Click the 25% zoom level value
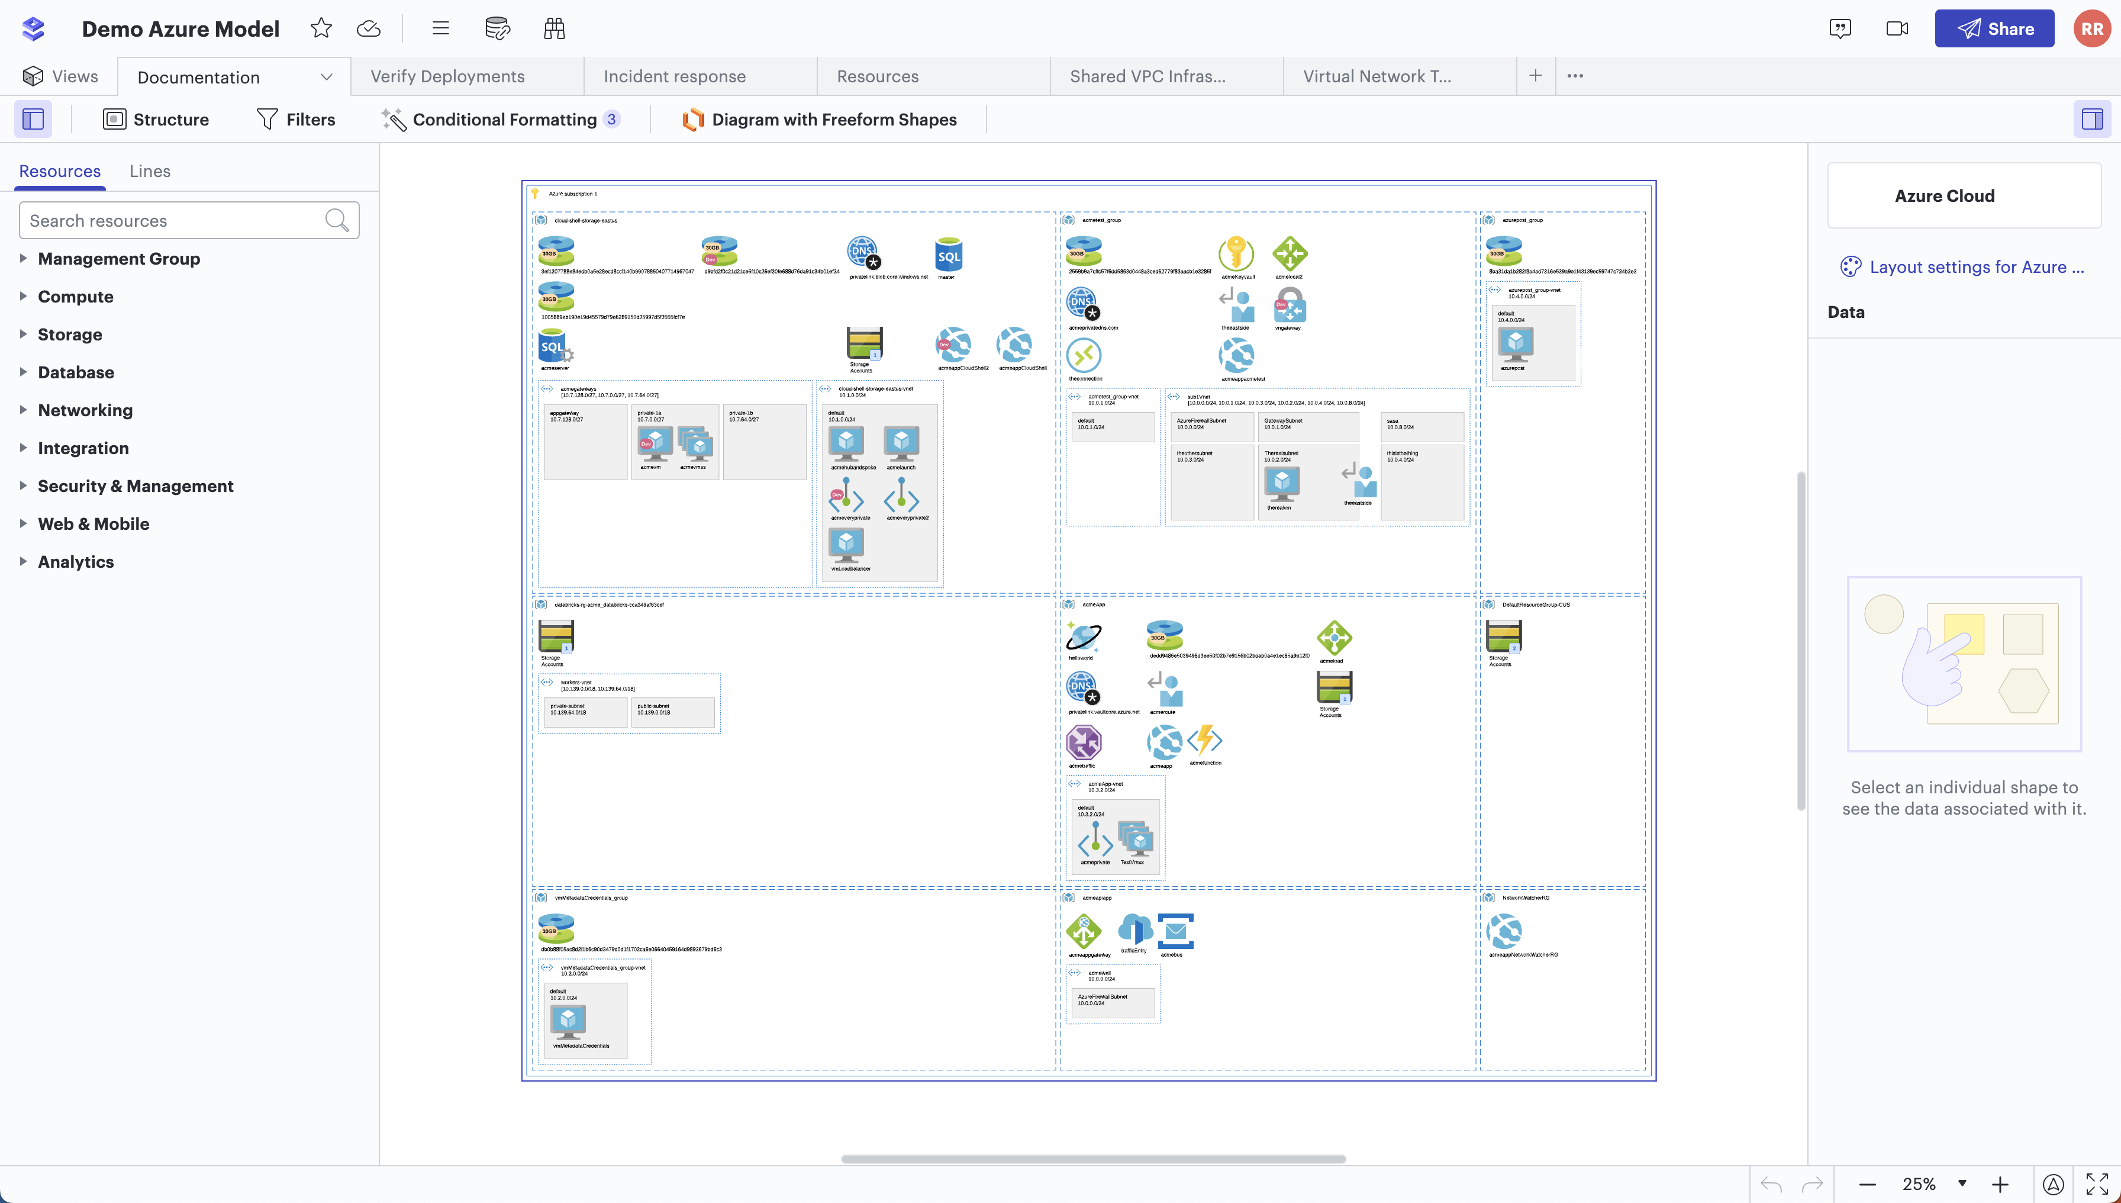This screenshot has height=1203, width=2121. click(x=1919, y=1184)
